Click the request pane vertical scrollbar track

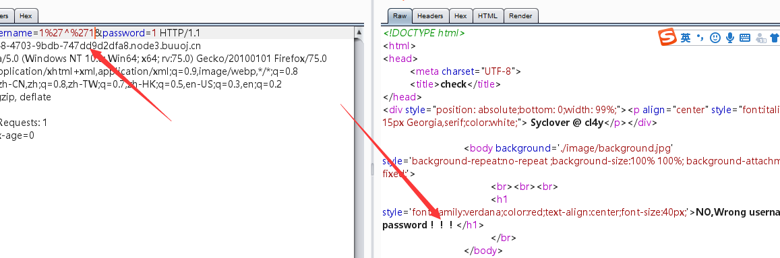(x=359, y=149)
